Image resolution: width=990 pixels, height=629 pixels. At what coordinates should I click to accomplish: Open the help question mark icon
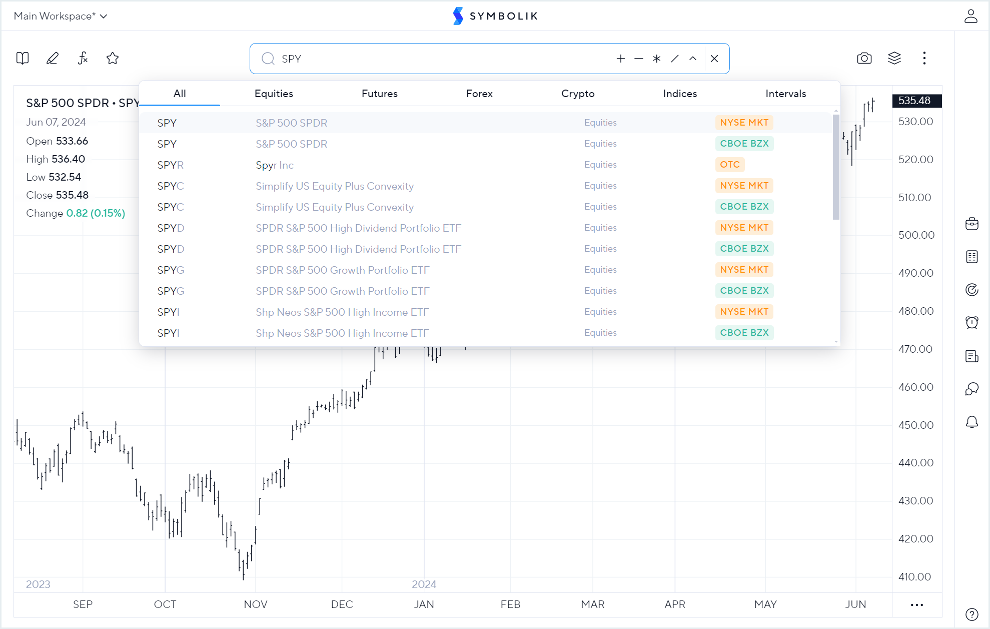point(972,614)
